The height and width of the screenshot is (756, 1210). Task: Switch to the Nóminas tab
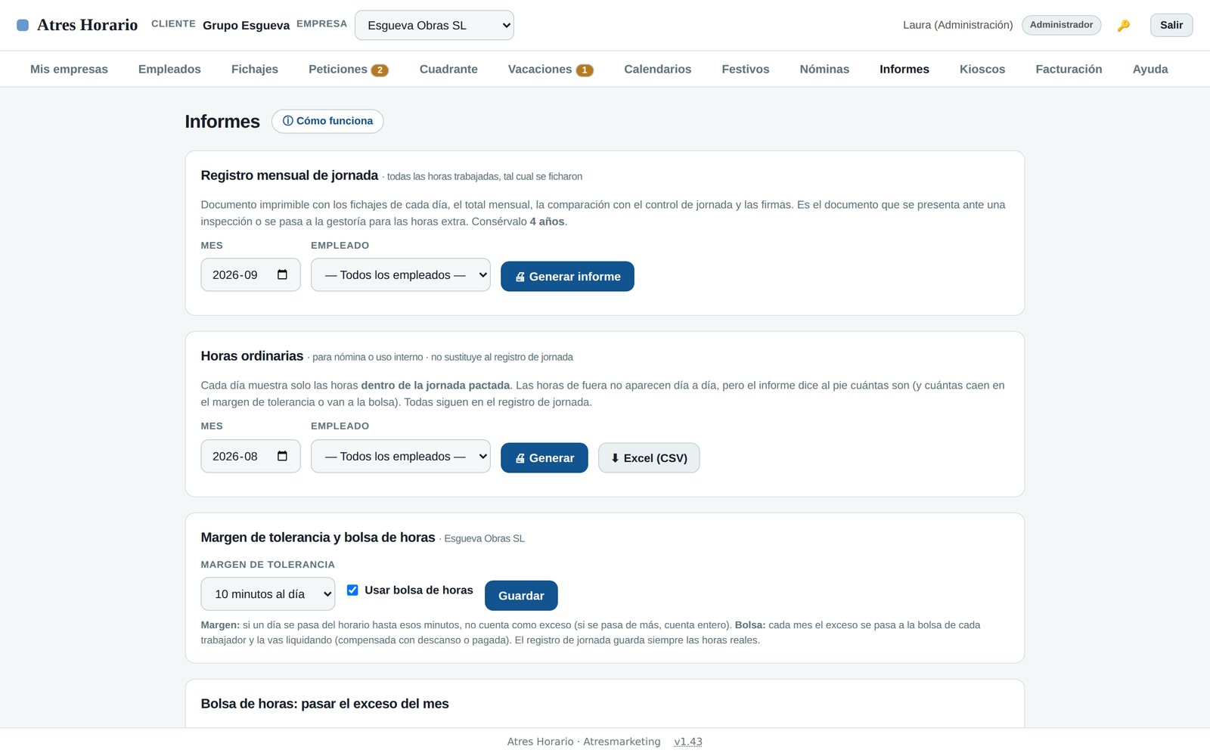click(x=824, y=69)
